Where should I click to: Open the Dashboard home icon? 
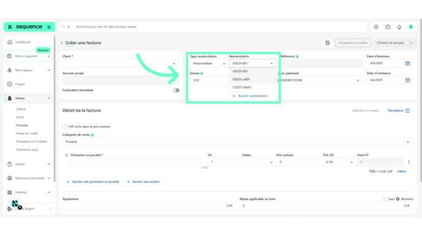[10, 42]
